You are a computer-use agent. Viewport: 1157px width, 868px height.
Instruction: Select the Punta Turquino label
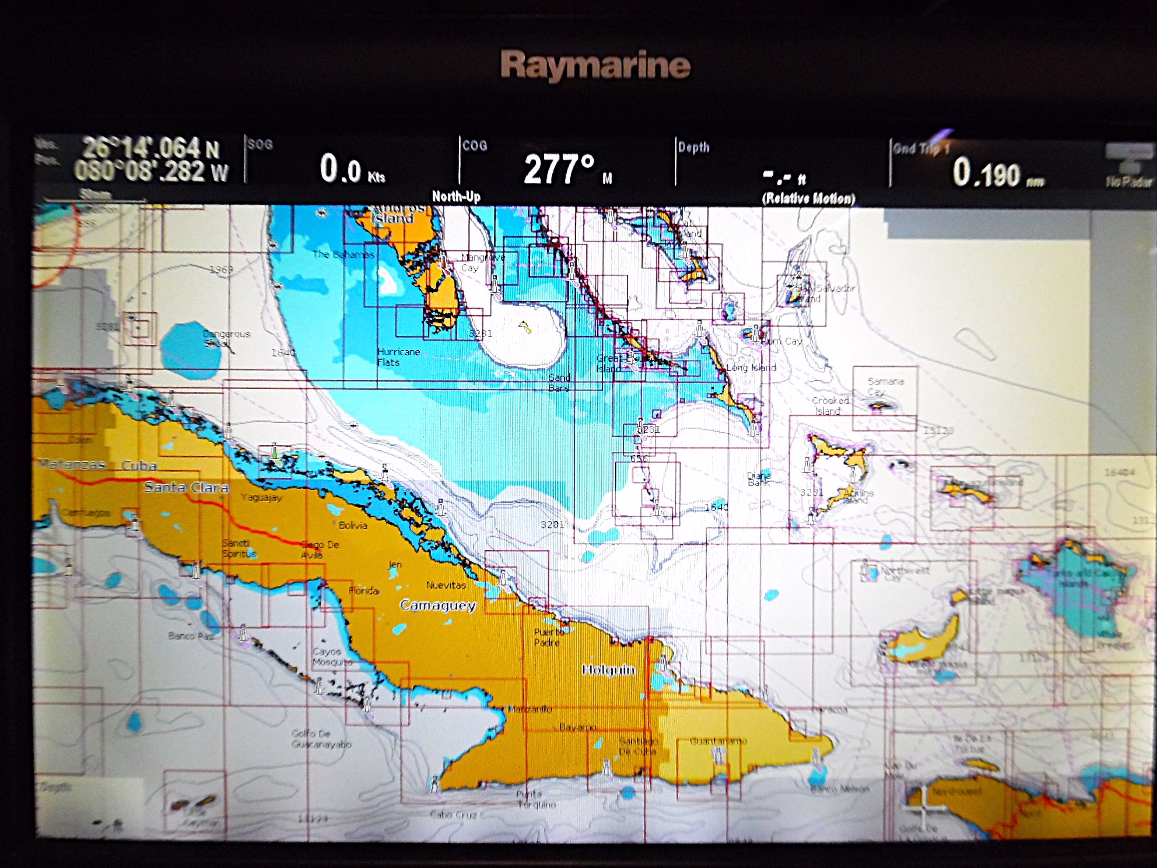(537, 800)
